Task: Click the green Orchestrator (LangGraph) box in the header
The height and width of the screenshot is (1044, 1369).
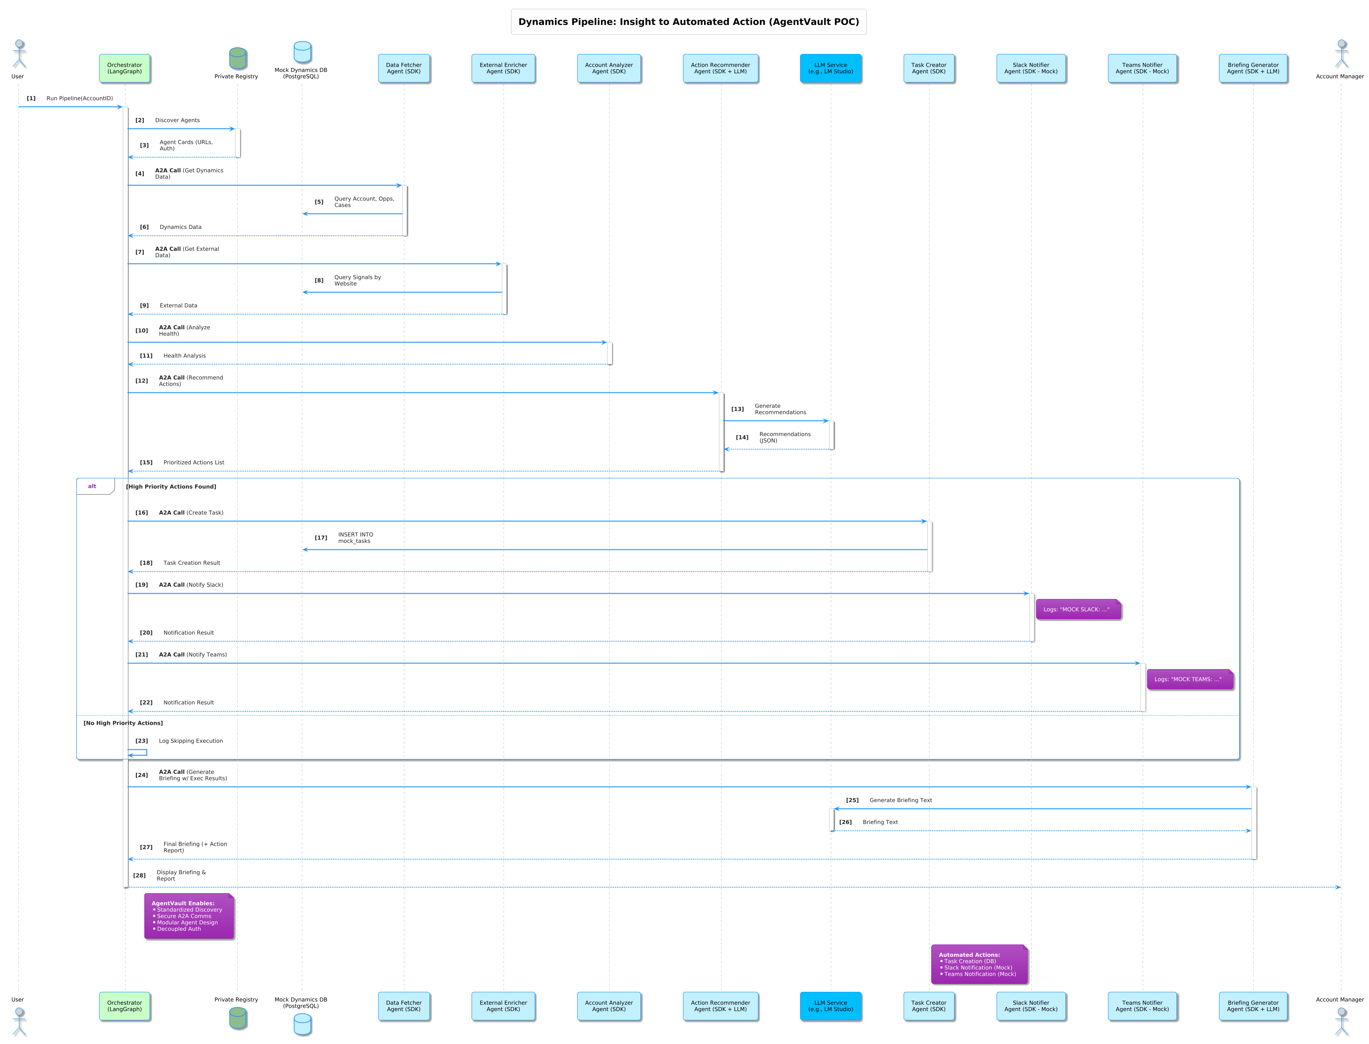Action: tap(124, 68)
